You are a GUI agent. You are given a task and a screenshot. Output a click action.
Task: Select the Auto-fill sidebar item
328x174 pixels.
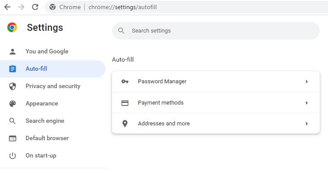pyautogui.click(x=36, y=69)
